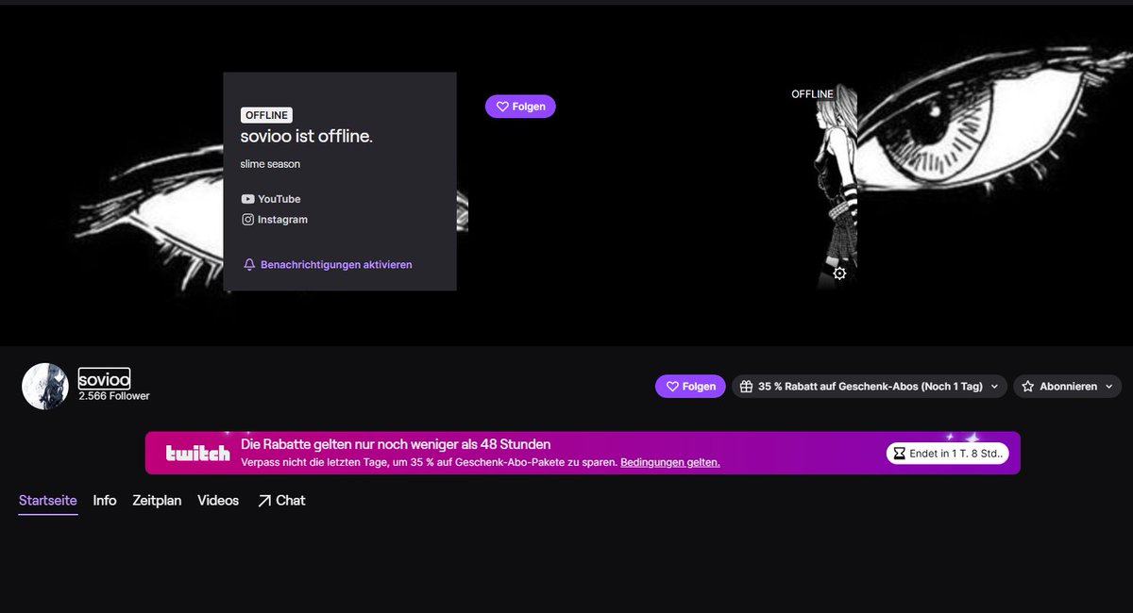Open the Videos tab

click(x=218, y=501)
